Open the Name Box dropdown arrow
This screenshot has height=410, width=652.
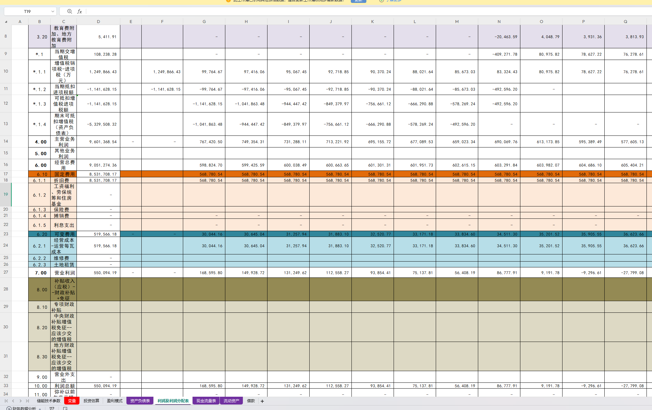[x=53, y=11]
